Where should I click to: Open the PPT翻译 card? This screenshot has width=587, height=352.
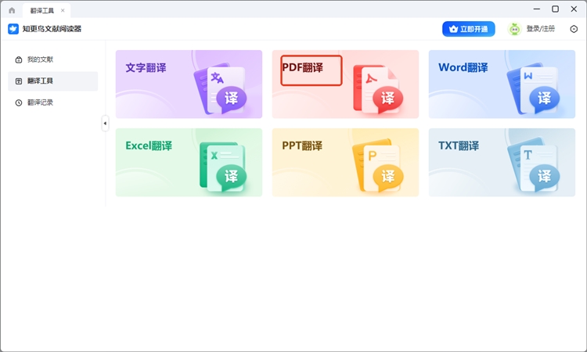345,163
